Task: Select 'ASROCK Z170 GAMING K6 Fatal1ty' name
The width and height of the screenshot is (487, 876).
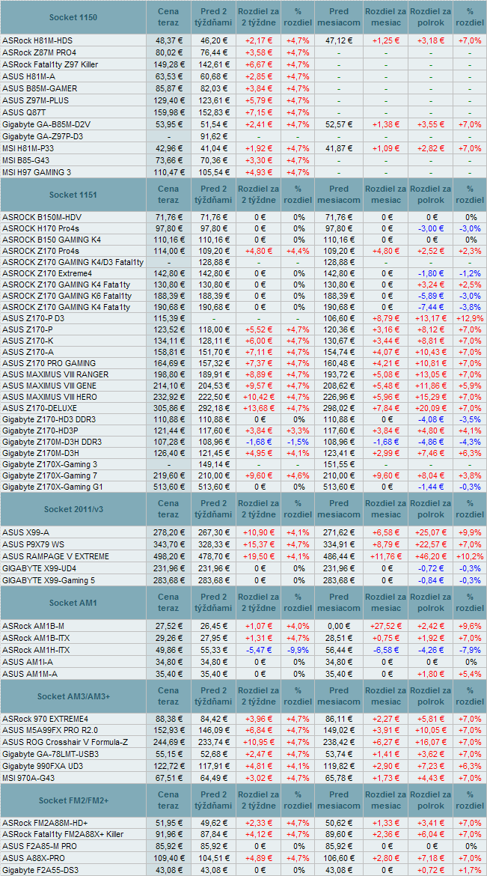Action: [67, 296]
